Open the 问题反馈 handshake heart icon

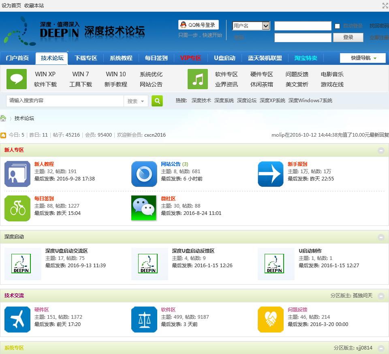coord(271,320)
